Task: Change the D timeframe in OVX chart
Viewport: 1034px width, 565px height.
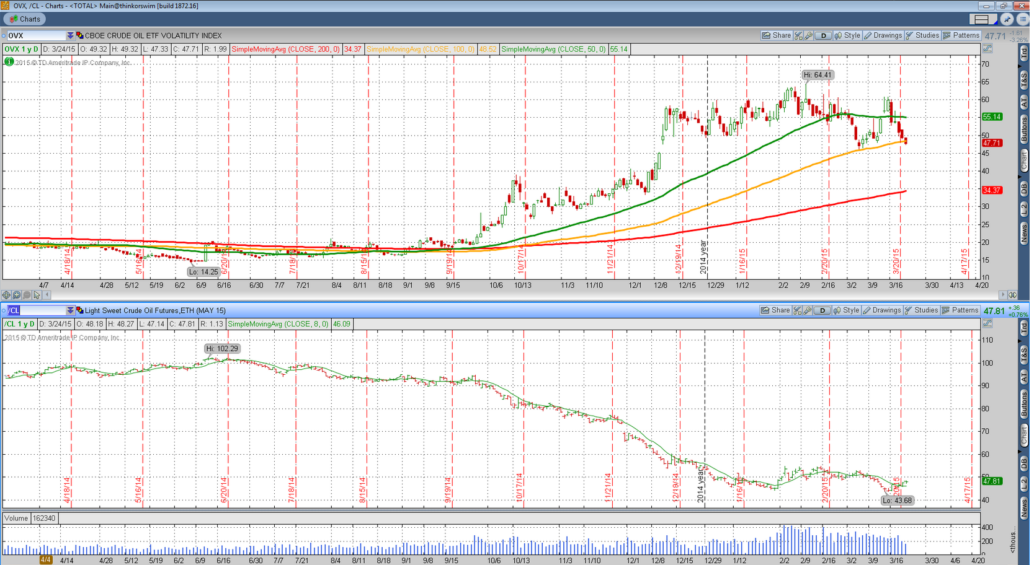Action: tap(823, 35)
